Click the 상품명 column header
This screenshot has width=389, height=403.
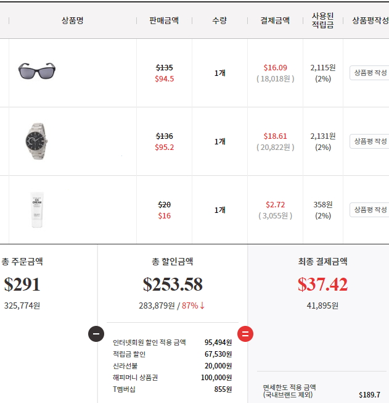[x=72, y=20]
